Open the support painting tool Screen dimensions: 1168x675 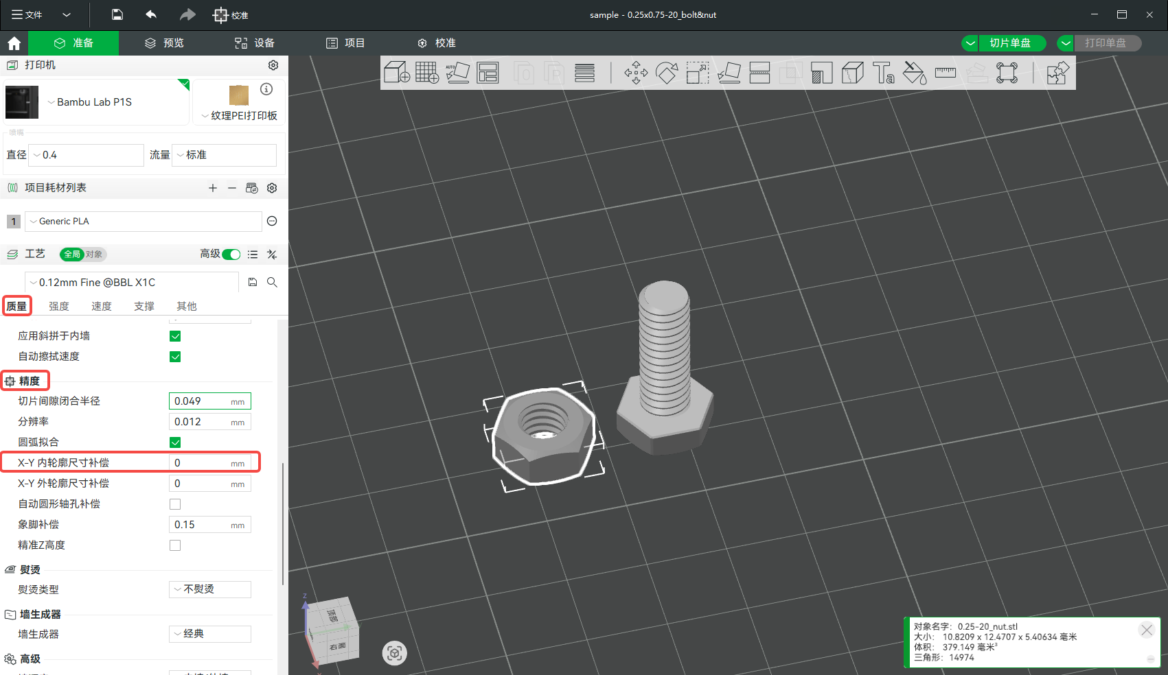click(x=821, y=72)
